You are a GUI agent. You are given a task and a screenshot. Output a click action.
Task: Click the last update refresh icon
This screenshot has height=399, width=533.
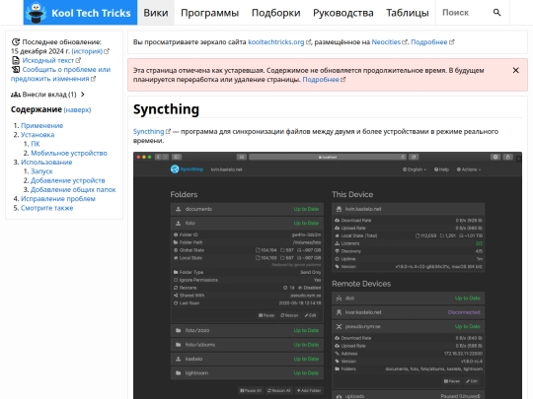(16, 42)
